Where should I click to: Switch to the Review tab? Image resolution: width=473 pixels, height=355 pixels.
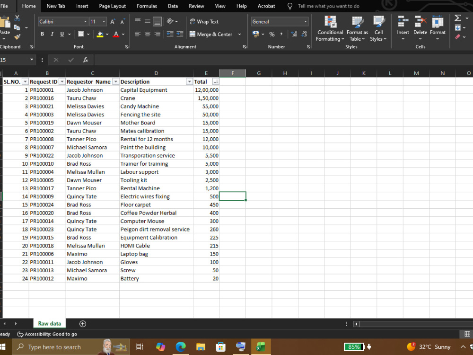coord(196,6)
